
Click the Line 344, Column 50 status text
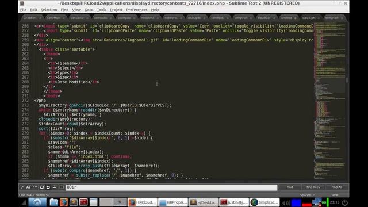pos(34,195)
